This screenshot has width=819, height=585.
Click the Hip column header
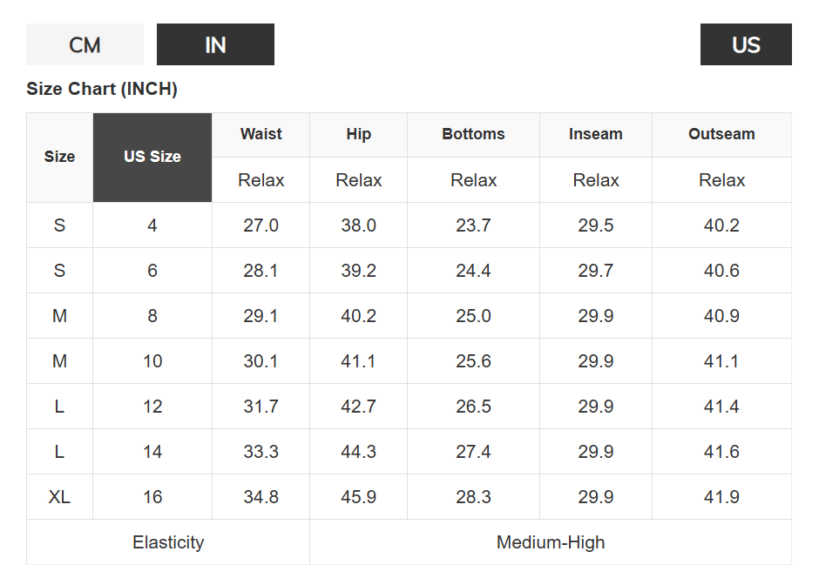pos(358,134)
